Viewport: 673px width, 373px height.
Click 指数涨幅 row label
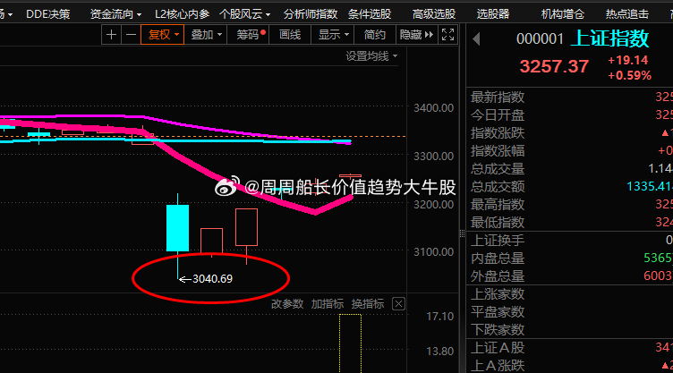(x=498, y=150)
